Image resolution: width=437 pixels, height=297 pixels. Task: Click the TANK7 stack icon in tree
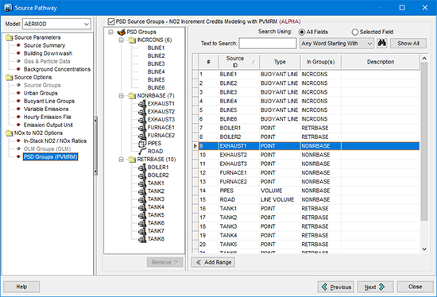coord(142,230)
